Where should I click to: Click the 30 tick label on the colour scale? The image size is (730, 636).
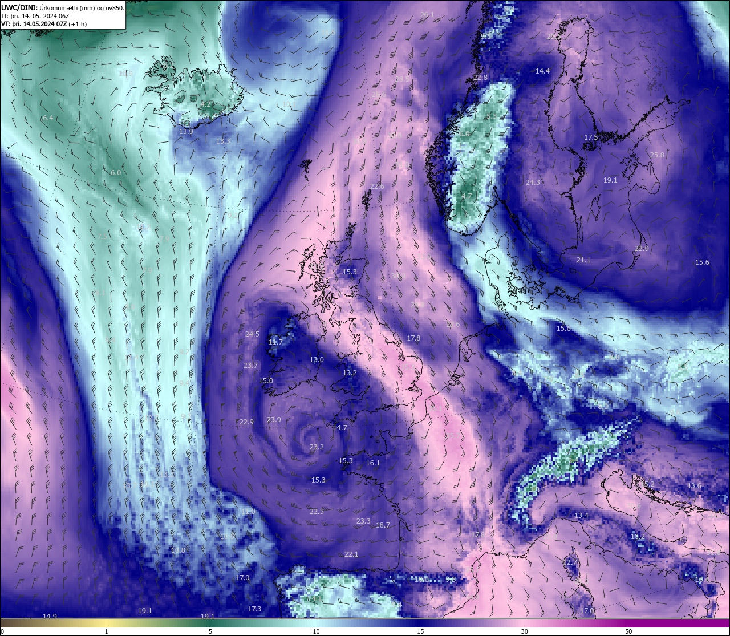524,631
